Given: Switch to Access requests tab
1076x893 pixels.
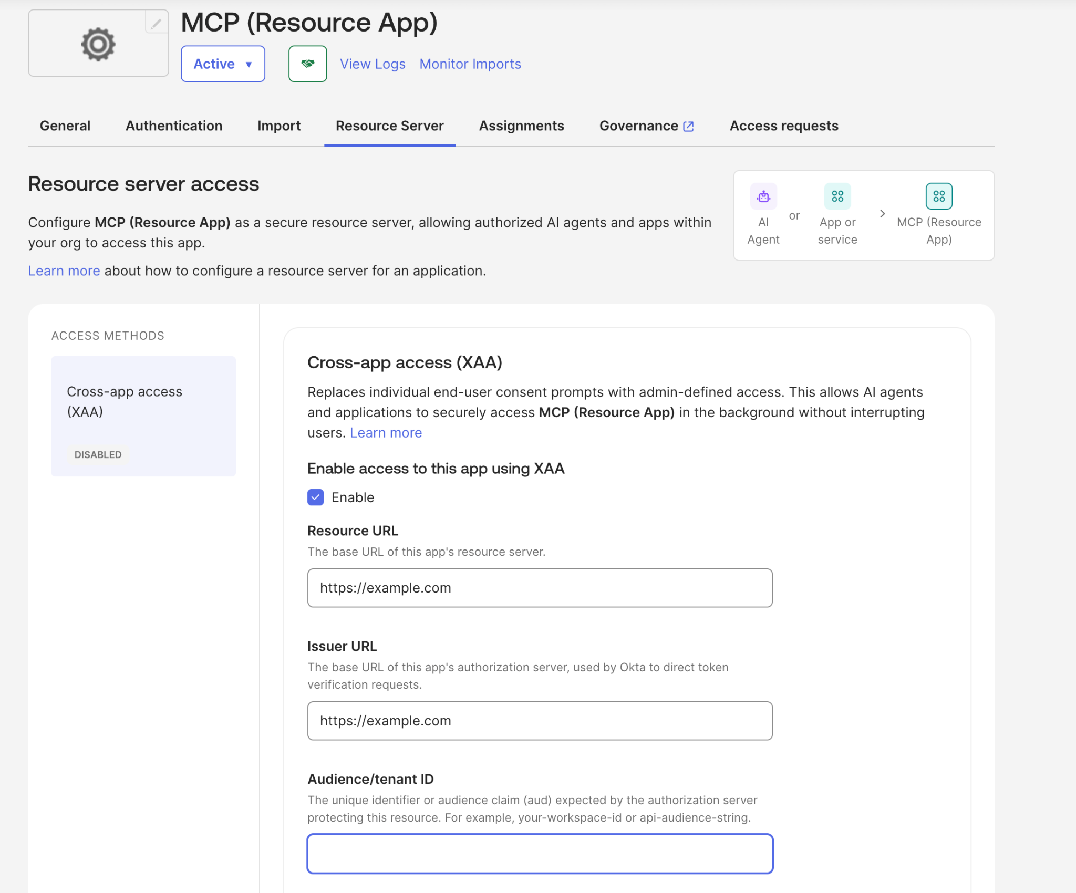Looking at the screenshot, I should 784,126.
